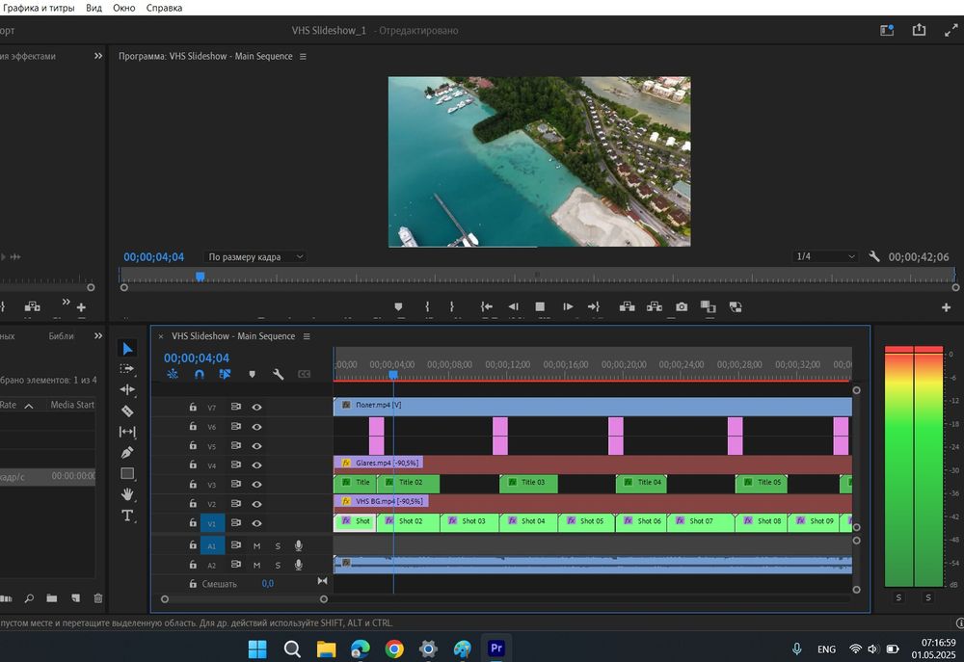Click the Export Frame camera icon
Viewport: 964px width, 662px height.
(x=682, y=306)
